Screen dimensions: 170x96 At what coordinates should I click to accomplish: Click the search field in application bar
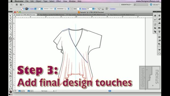click(141, 5)
